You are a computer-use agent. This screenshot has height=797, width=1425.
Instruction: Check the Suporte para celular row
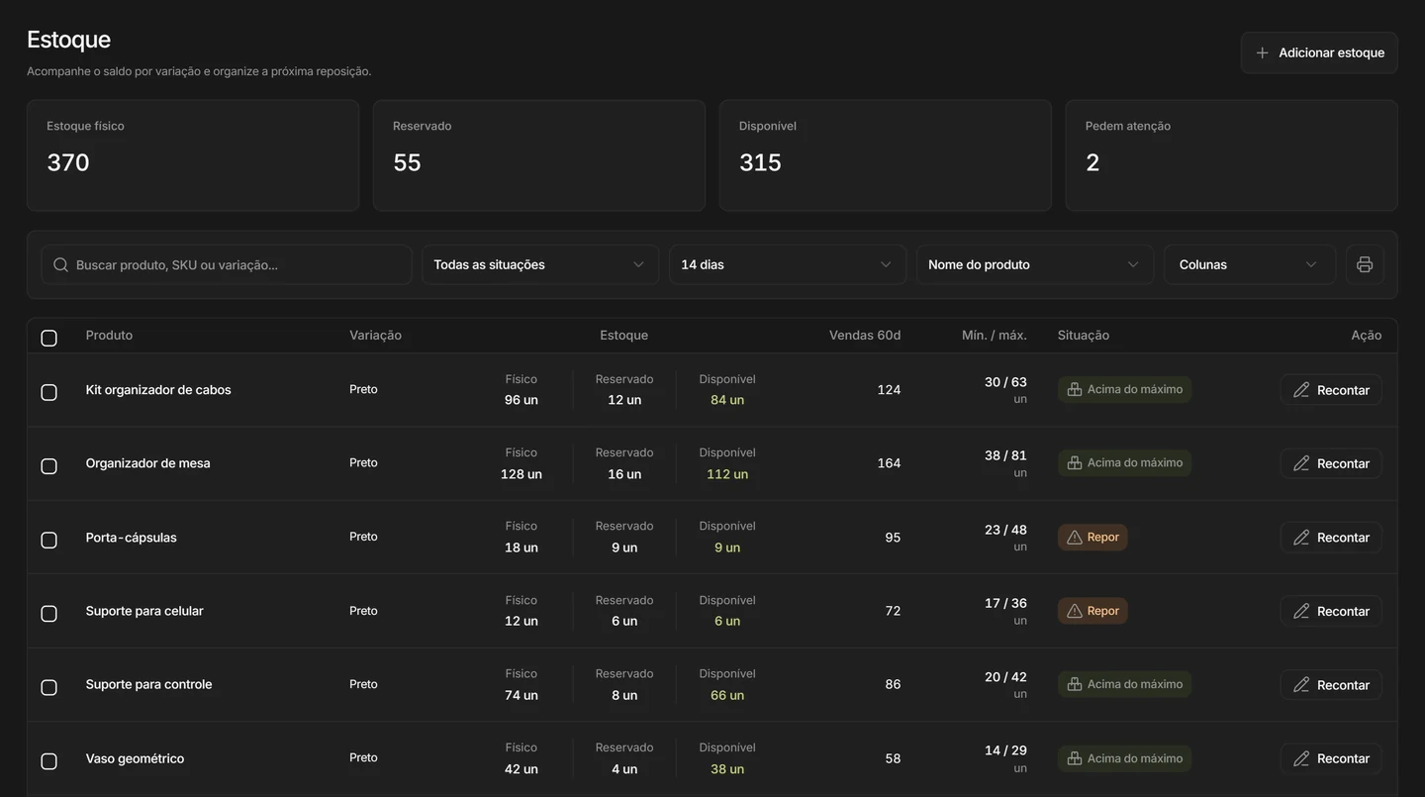48,613
